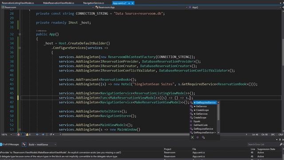
Task: Open the document tabs overflow dropdown
Action: (x=280, y=3)
